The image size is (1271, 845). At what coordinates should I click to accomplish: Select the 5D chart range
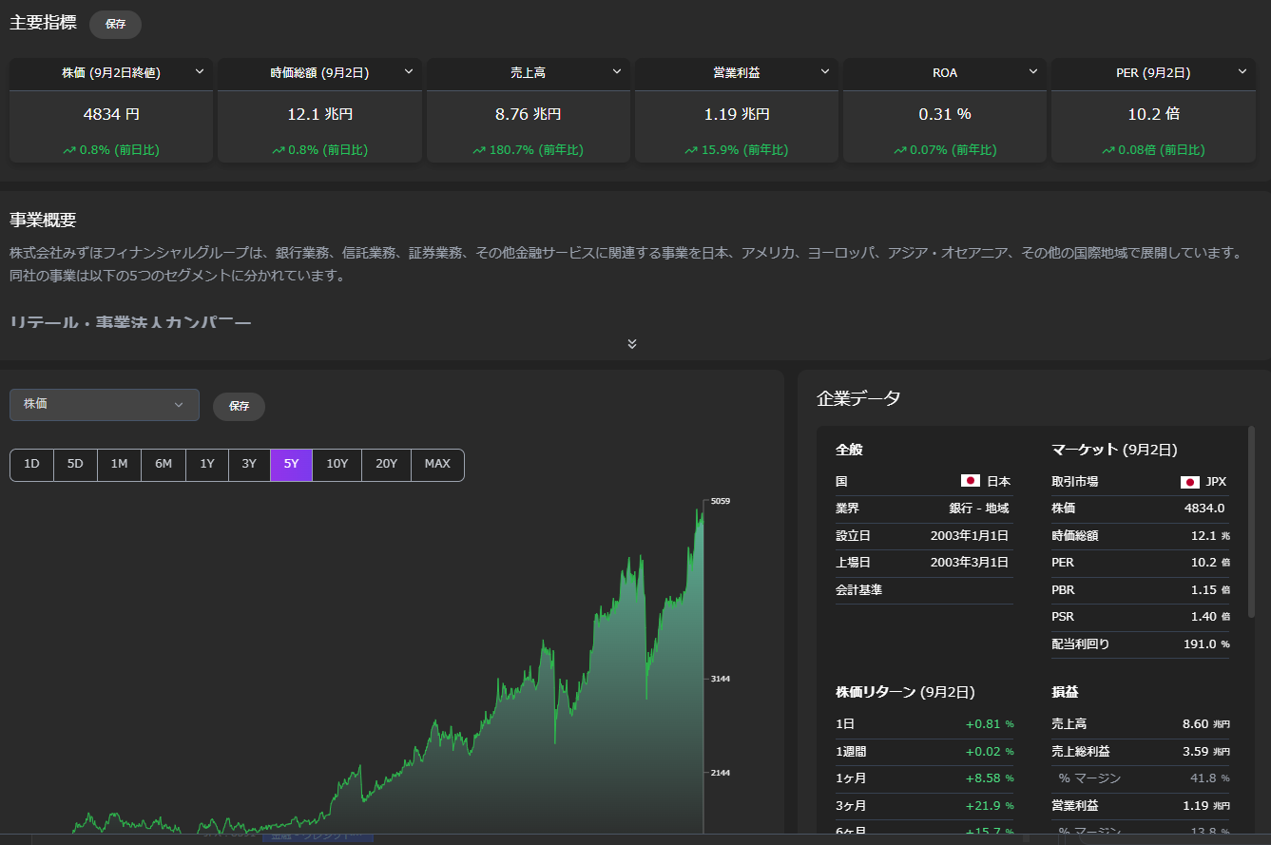(x=75, y=465)
